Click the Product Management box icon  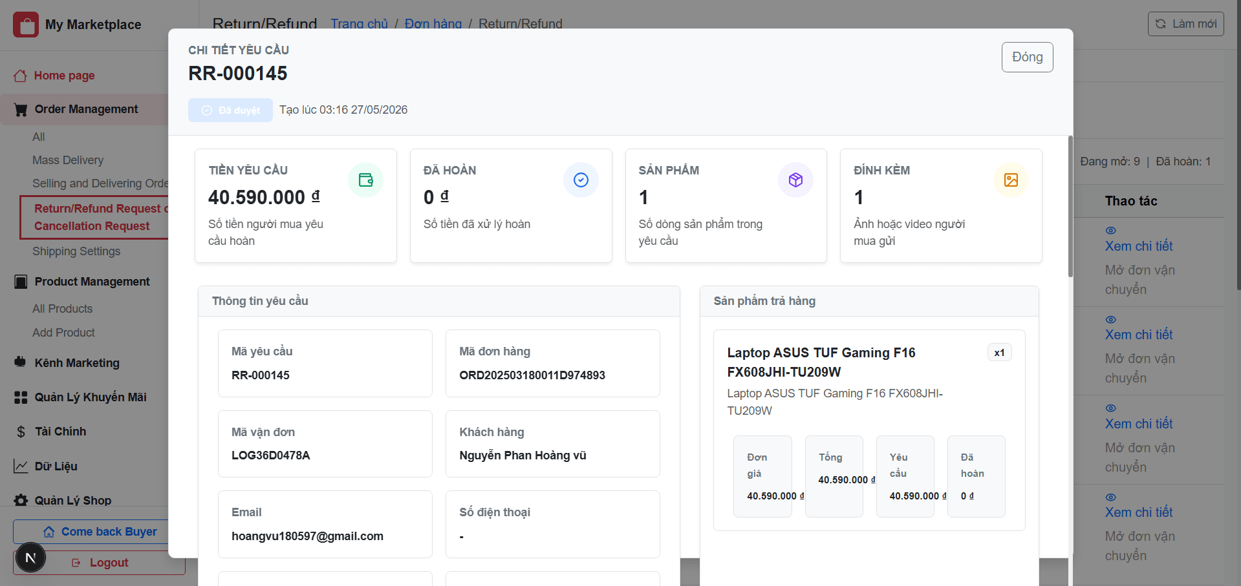click(x=21, y=282)
